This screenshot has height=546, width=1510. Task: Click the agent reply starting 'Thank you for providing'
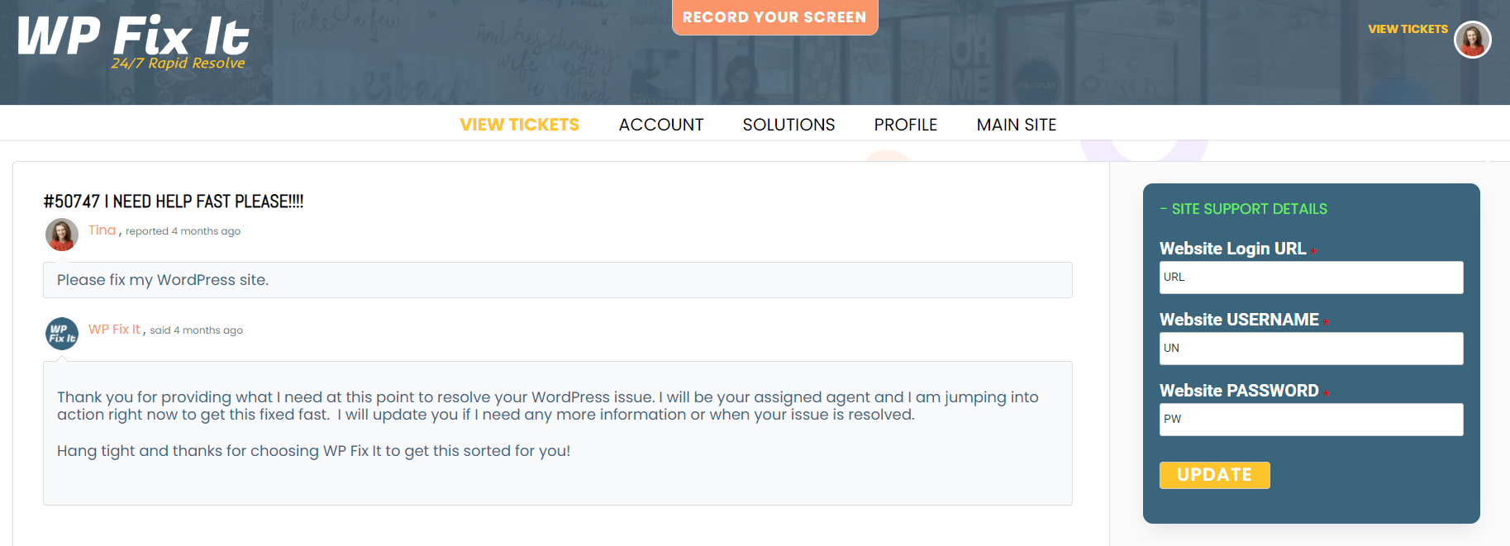tap(547, 406)
